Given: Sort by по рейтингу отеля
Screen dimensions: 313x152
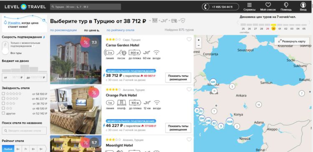Looking at the screenshot, I should [120, 30].
